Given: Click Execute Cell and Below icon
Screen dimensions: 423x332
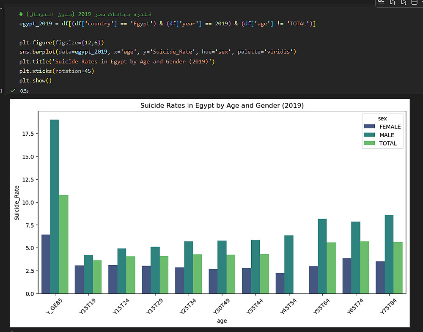Looking at the screenshot, I should click(x=404, y=2).
